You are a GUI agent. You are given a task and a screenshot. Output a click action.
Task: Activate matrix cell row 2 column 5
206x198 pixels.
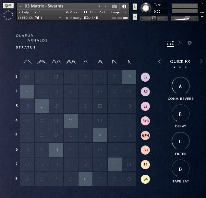(x=85, y=91)
